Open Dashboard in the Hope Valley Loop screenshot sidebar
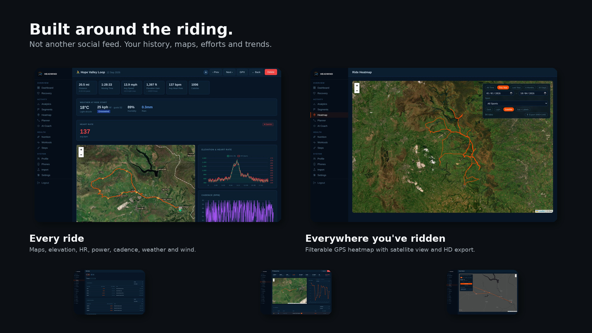The width and height of the screenshot is (592, 333). [47, 88]
